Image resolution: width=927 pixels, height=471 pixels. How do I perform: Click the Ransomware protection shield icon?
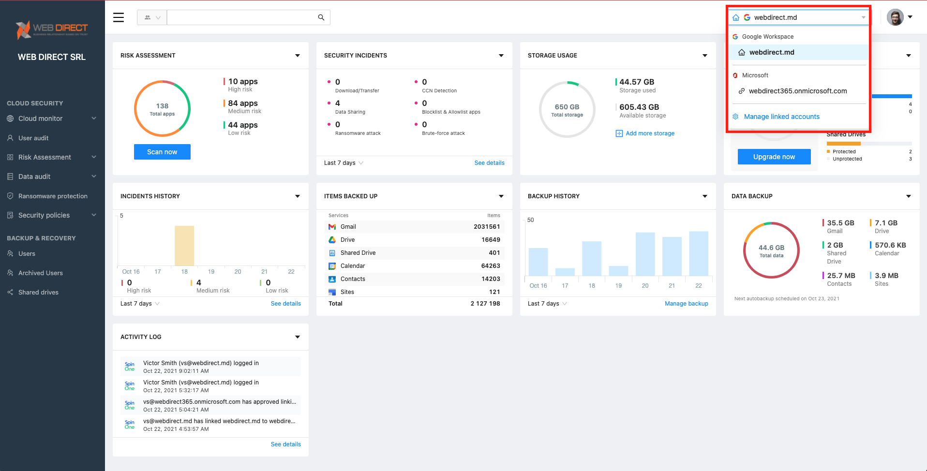click(x=10, y=196)
